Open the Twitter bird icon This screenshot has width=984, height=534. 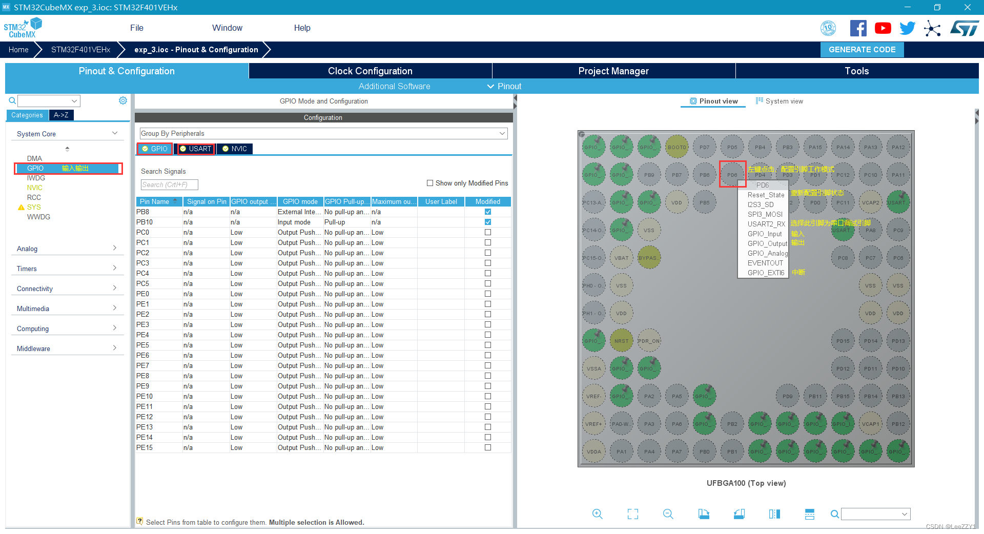point(907,28)
